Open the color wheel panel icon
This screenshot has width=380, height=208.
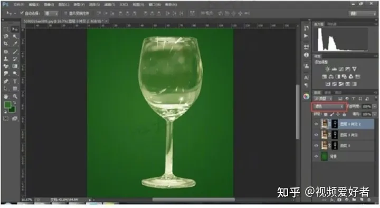(x=306, y=96)
